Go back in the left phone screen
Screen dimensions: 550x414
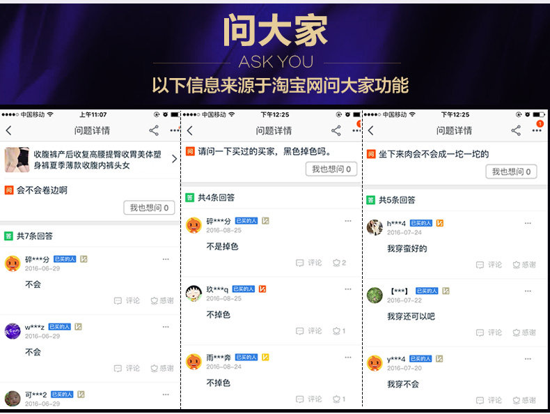point(8,130)
